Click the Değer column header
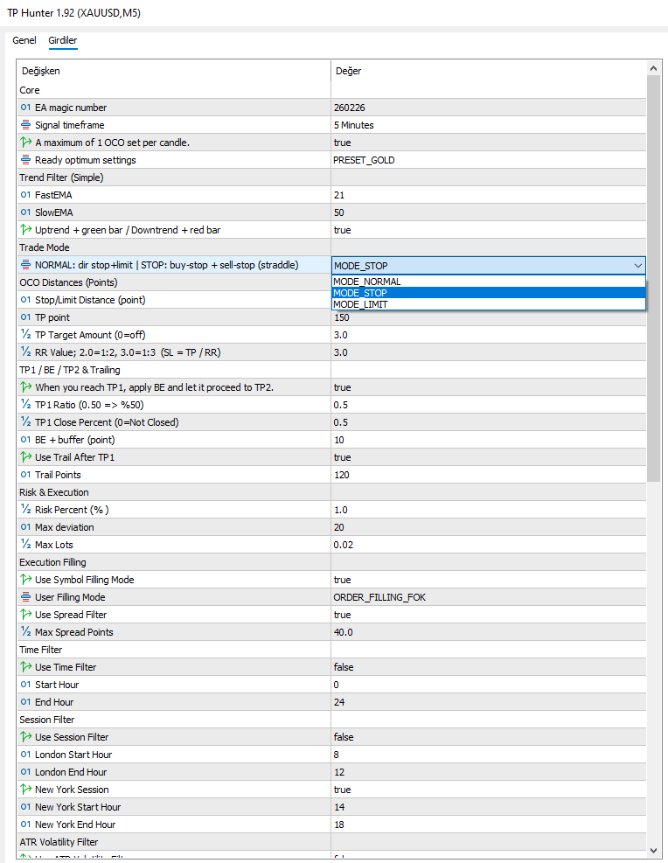 tap(489, 71)
